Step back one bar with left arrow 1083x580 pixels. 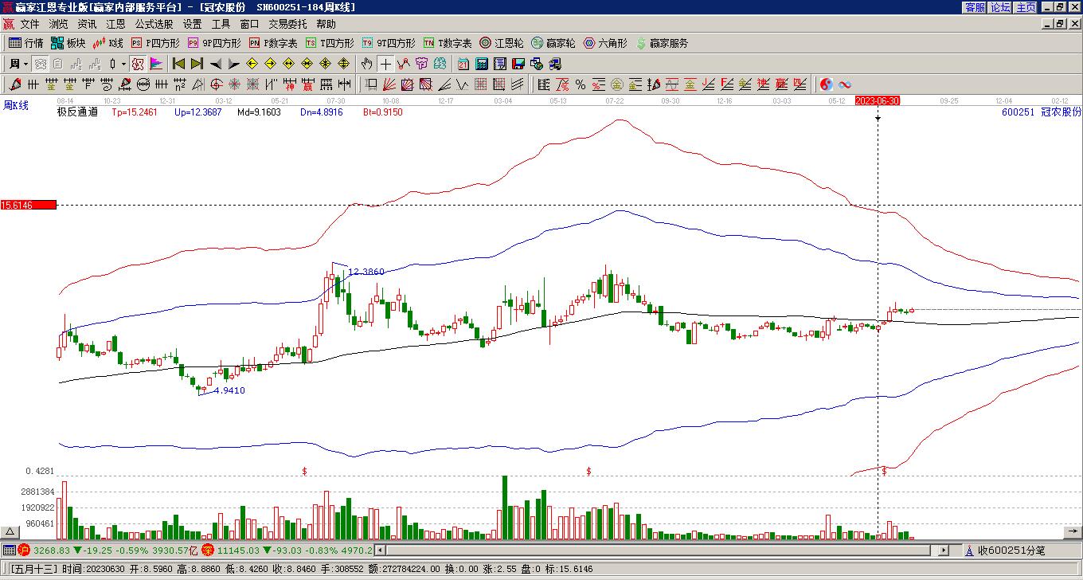click(x=215, y=64)
